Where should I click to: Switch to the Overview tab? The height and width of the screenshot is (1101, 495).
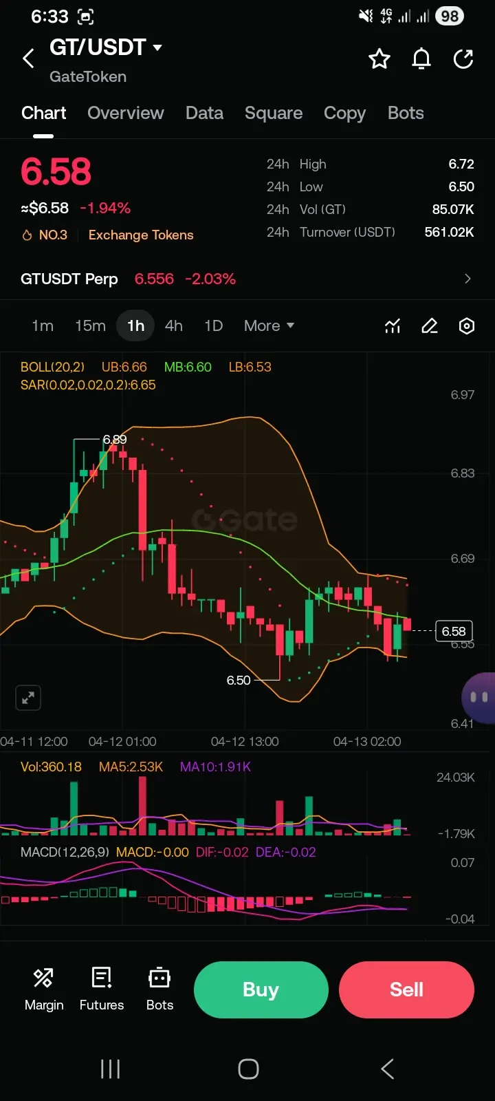[x=126, y=113]
